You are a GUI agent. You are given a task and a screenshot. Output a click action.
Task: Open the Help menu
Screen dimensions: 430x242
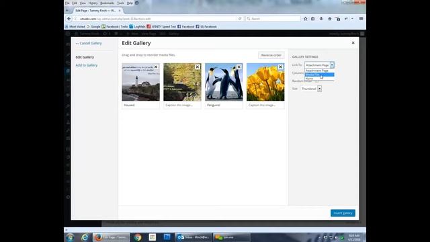tap(130, 3)
